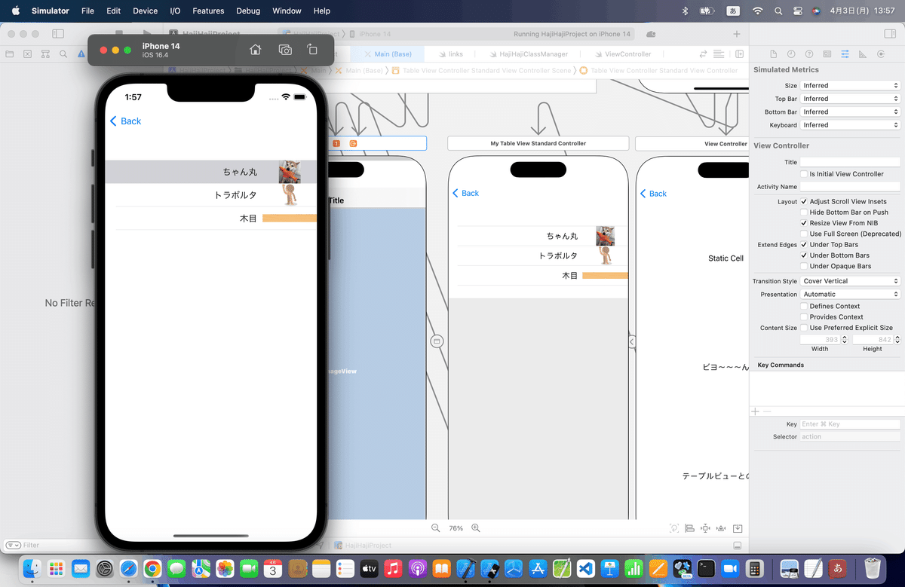Enable Use Preferred Explicit Size checkbox
Image resolution: width=905 pixels, height=587 pixels.
[803, 328]
